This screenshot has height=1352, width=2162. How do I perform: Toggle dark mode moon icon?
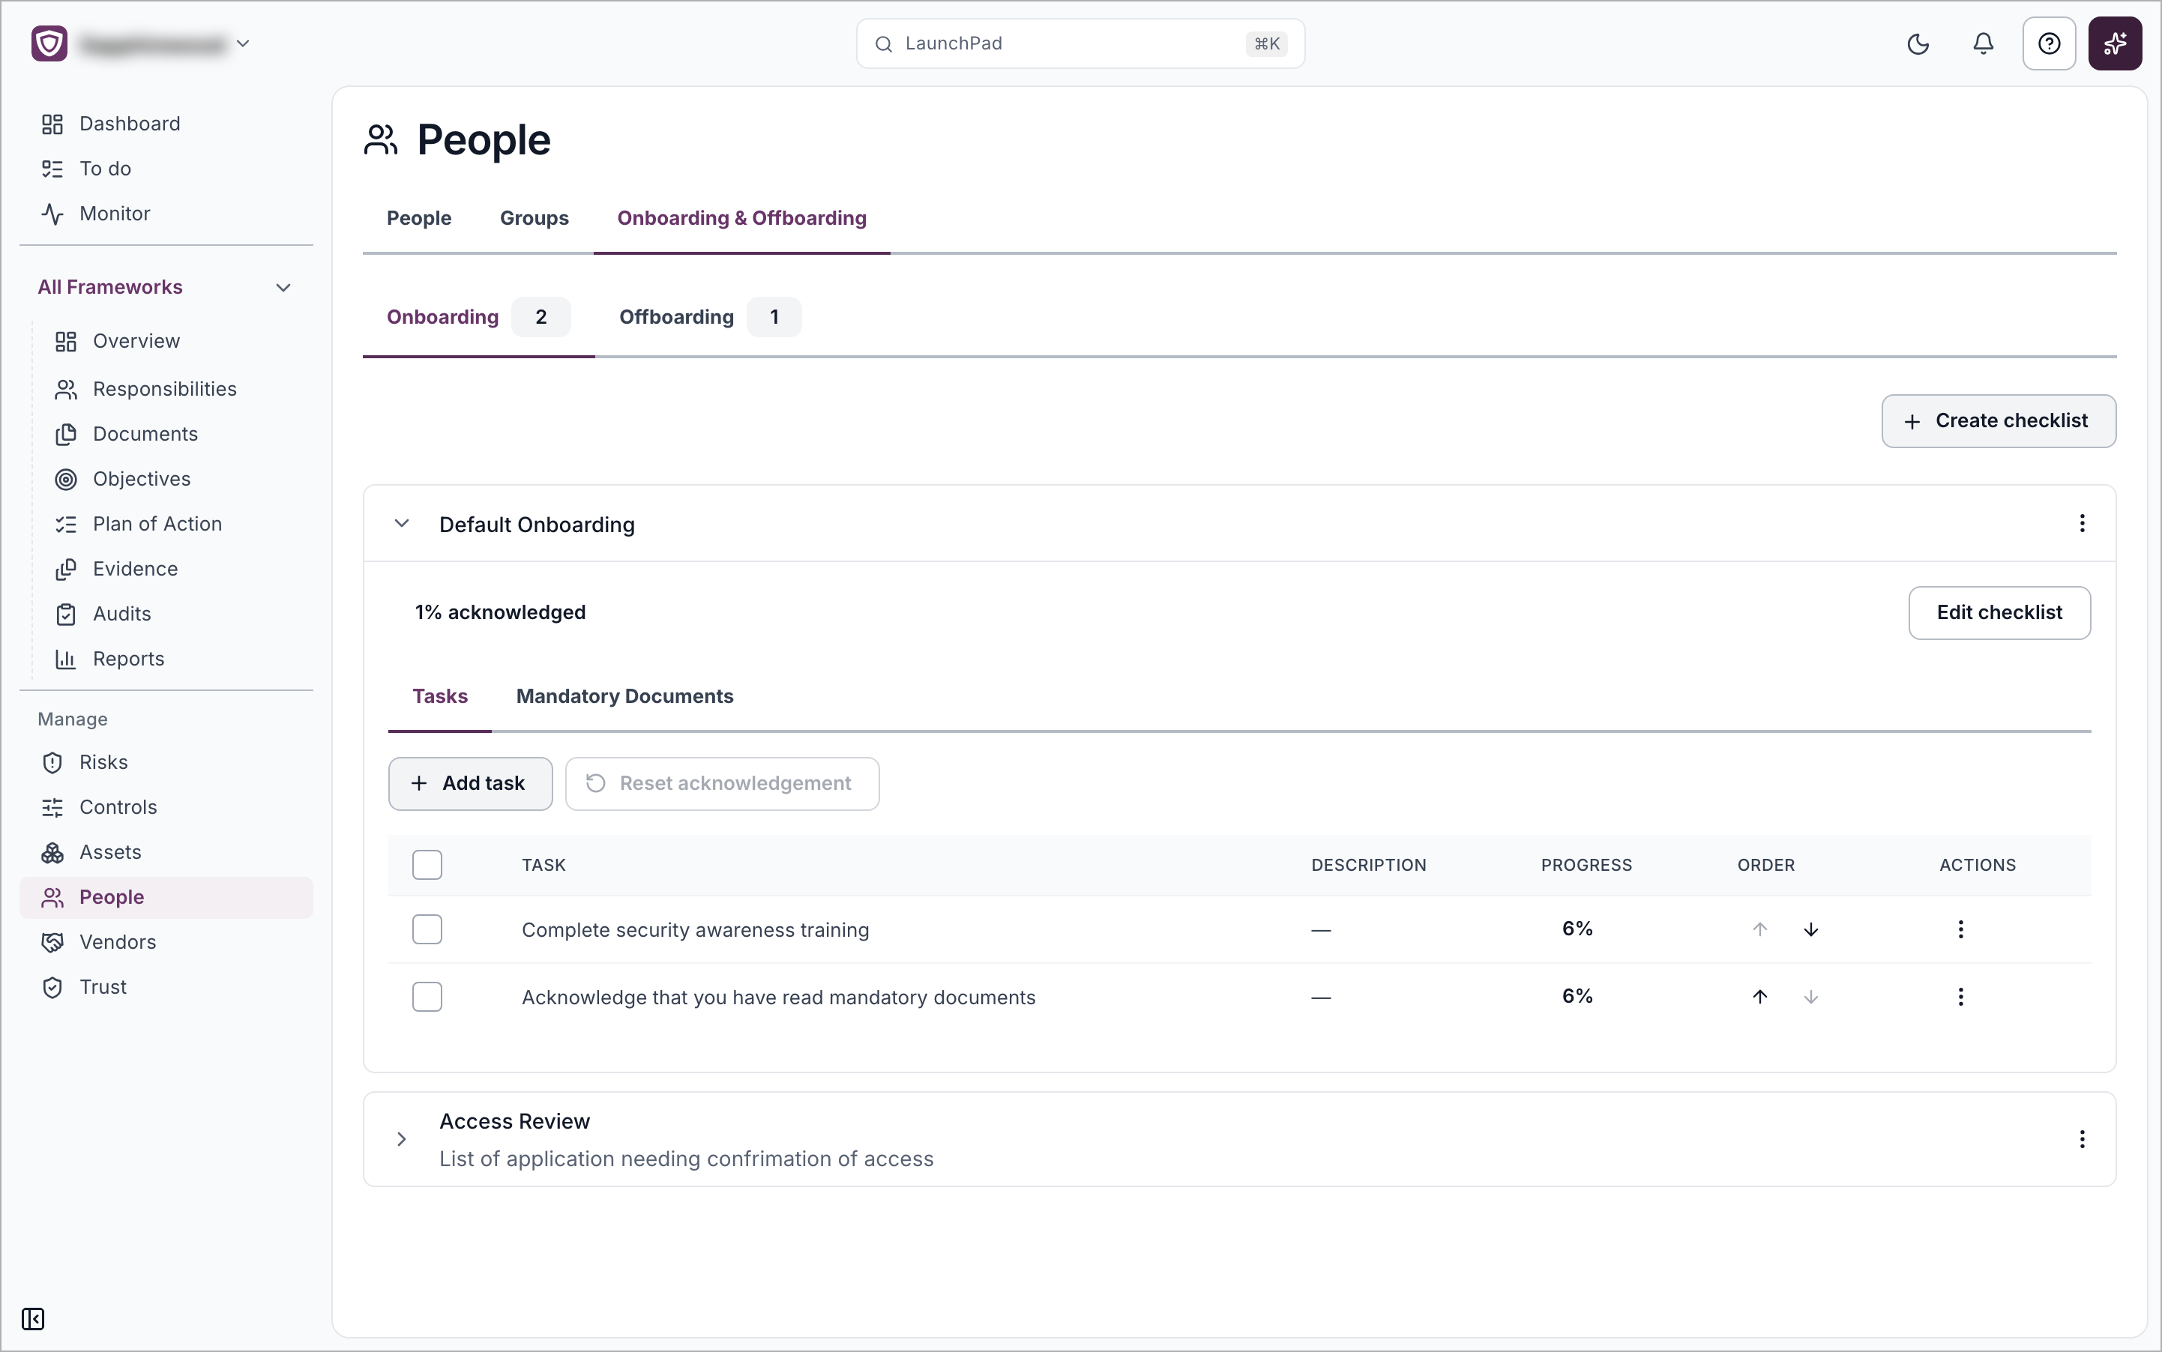coord(1918,43)
